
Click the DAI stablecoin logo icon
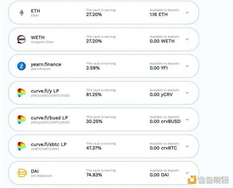click(21, 173)
